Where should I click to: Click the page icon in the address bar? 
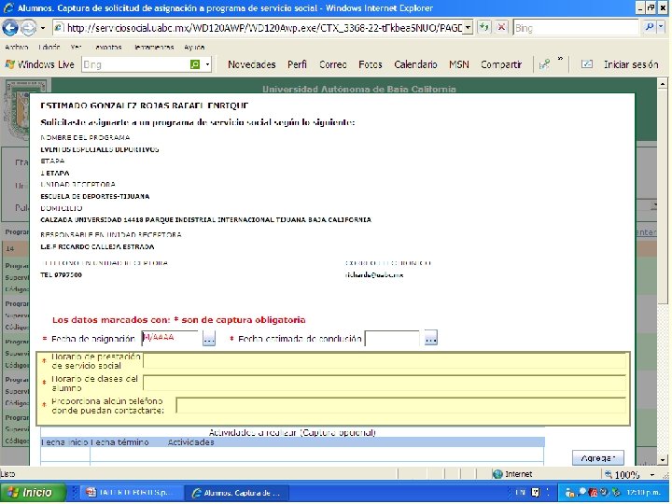point(59,28)
